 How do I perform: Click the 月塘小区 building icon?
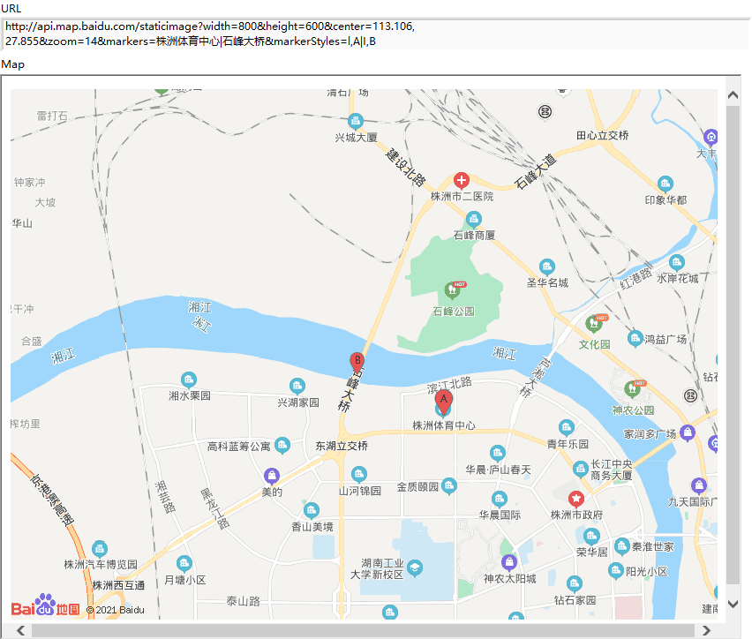click(x=184, y=564)
